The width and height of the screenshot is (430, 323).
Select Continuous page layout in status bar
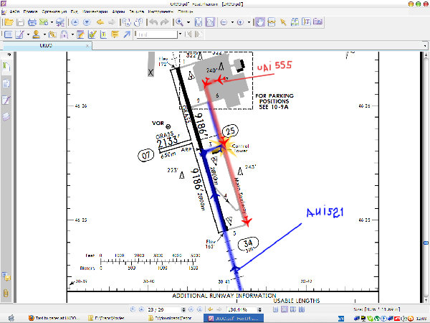285,309
